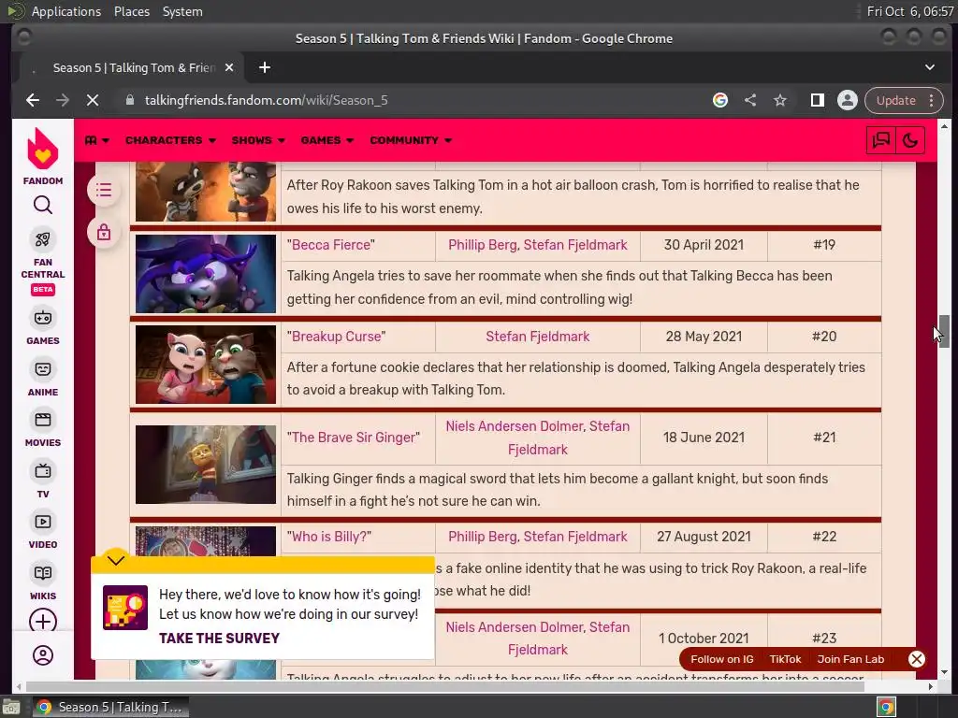
Task: Select the Season 5 browser tab
Action: [131, 67]
